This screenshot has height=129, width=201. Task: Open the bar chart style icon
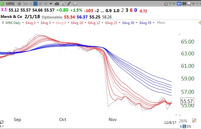(x=57, y=4)
